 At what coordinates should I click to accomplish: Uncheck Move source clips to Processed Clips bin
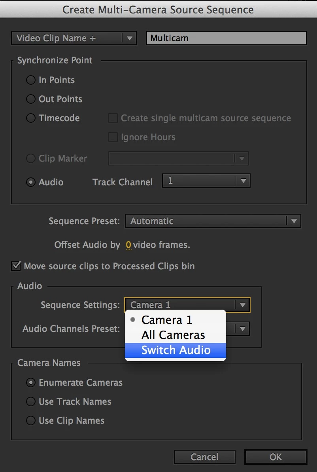[16, 266]
